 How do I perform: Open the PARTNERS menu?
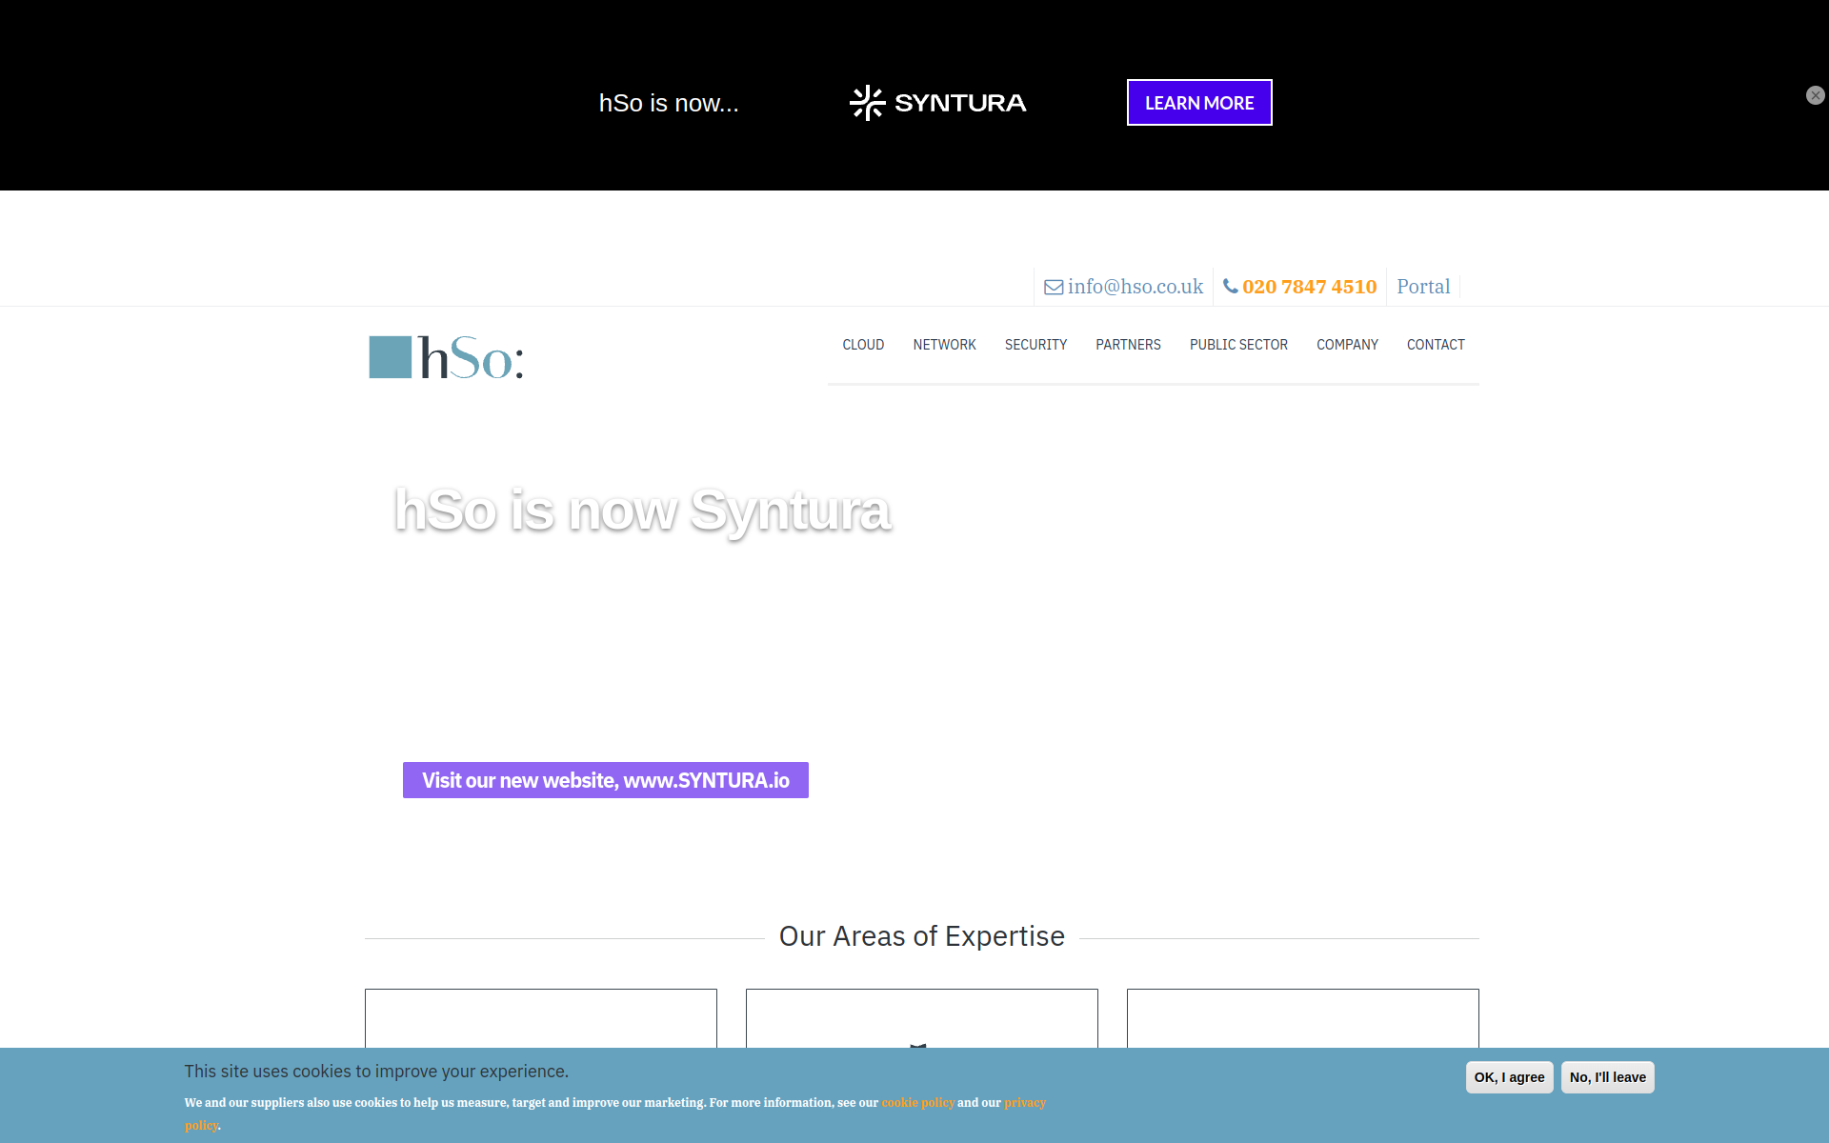coord(1128,345)
